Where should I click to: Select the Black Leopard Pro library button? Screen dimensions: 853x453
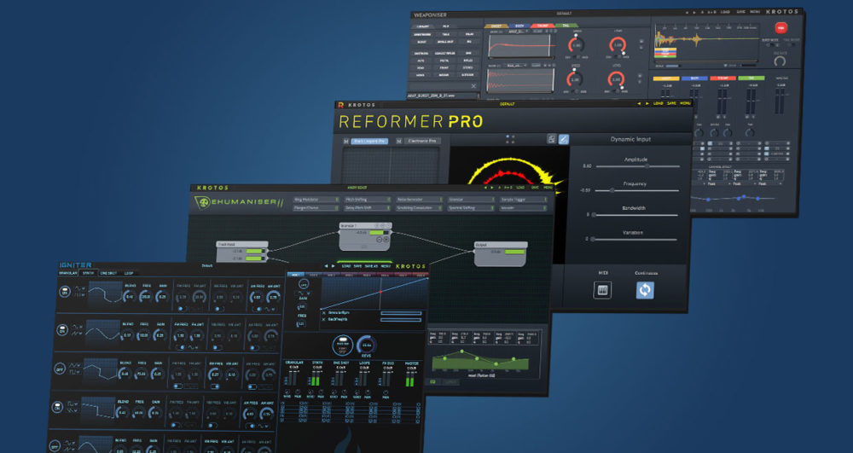click(x=369, y=142)
